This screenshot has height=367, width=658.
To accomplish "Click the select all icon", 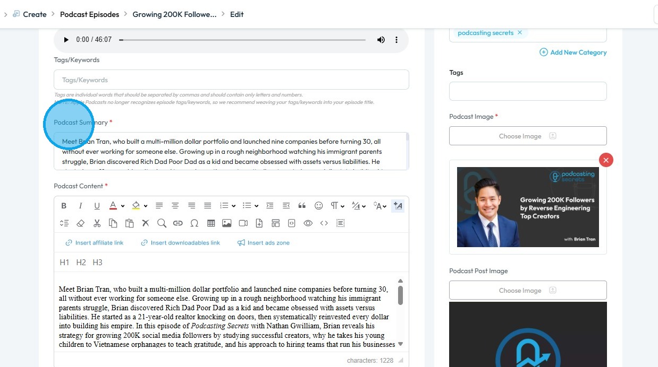I will [340, 223].
